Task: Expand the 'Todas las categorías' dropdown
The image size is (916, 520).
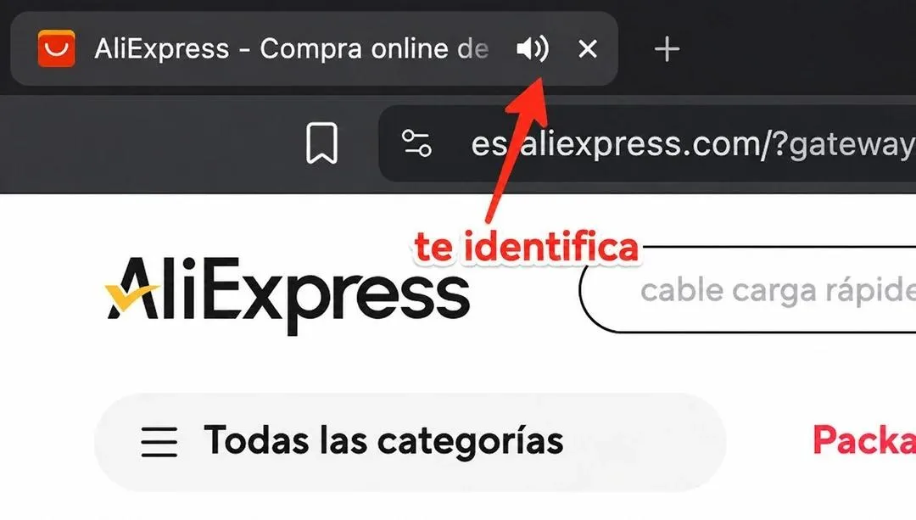Action: pos(411,442)
